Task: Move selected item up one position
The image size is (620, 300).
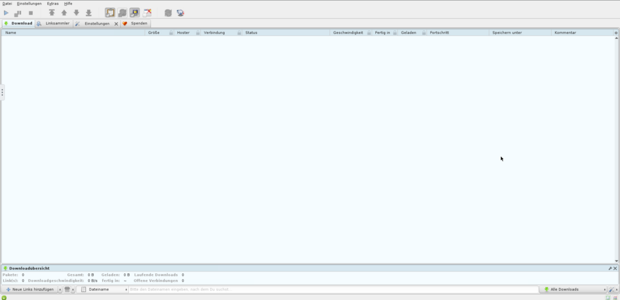Action: (x=64, y=13)
